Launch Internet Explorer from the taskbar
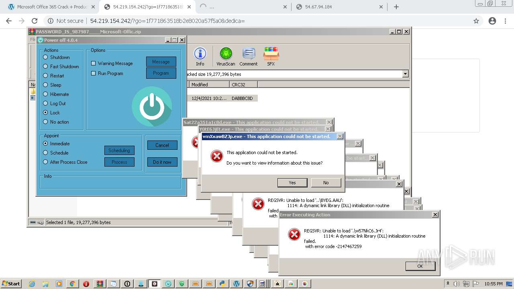The image size is (514, 289). (x=32, y=284)
